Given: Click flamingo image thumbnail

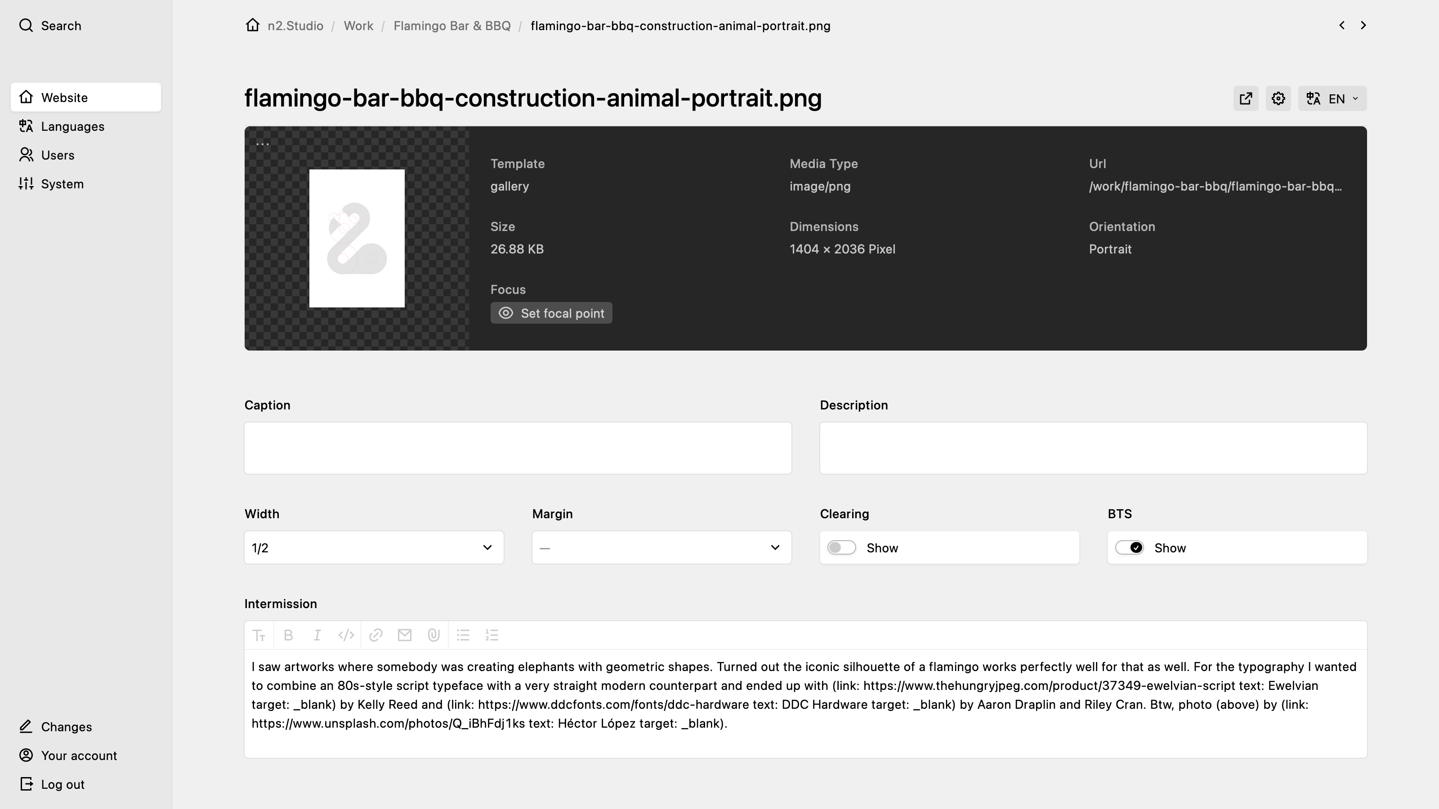Looking at the screenshot, I should tap(357, 238).
